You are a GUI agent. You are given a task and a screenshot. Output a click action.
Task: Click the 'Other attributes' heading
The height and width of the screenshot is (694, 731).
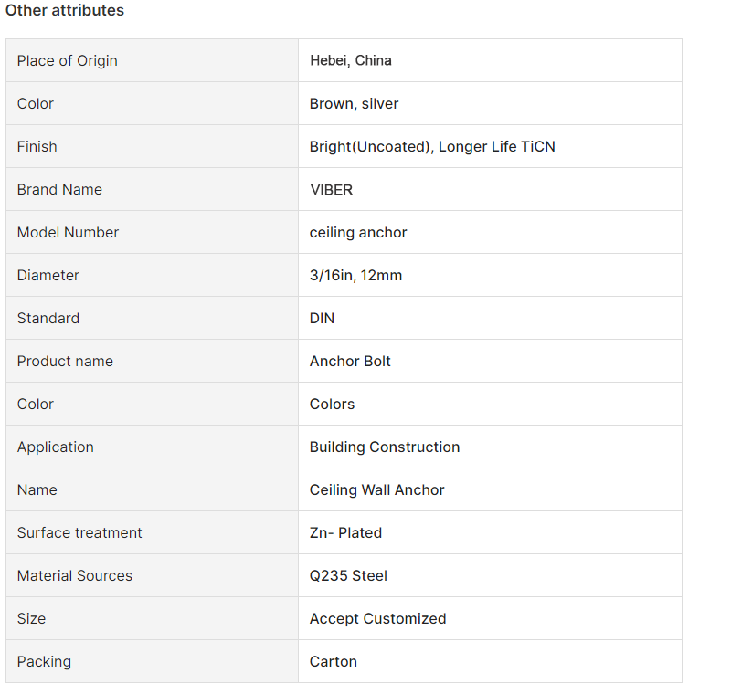click(65, 10)
